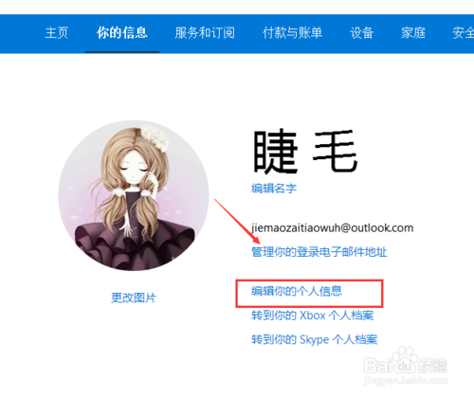The width and height of the screenshot is (474, 397).
Task: Open 管理你的登录电子邮件地址 link
Action: [319, 252]
